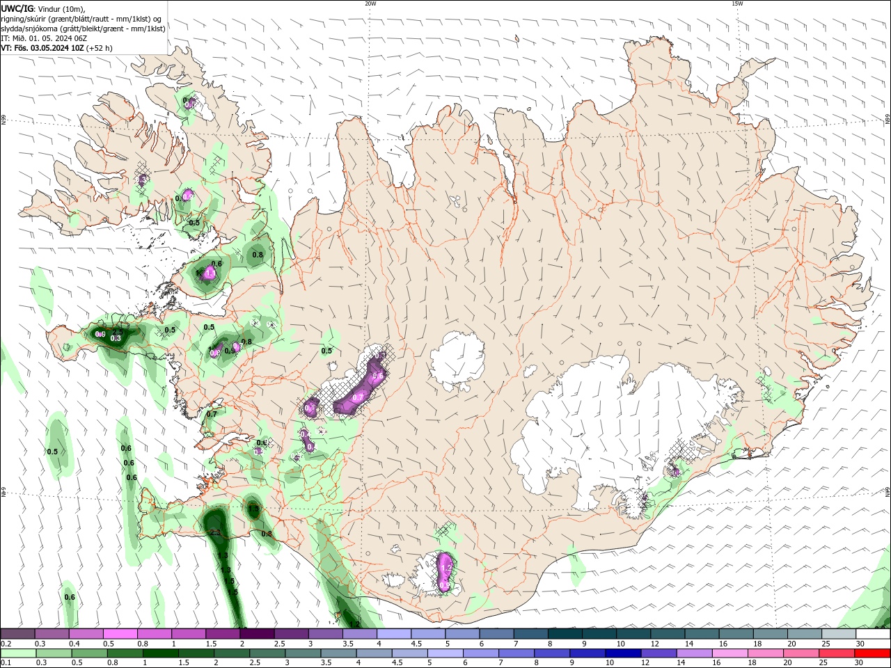
Task: Click the '2.3' rainfall value in the southwest
Action: pyautogui.click(x=214, y=532)
